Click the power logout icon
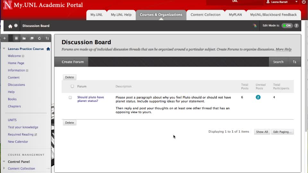This screenshot has width=308, height=173. (304, 2)
